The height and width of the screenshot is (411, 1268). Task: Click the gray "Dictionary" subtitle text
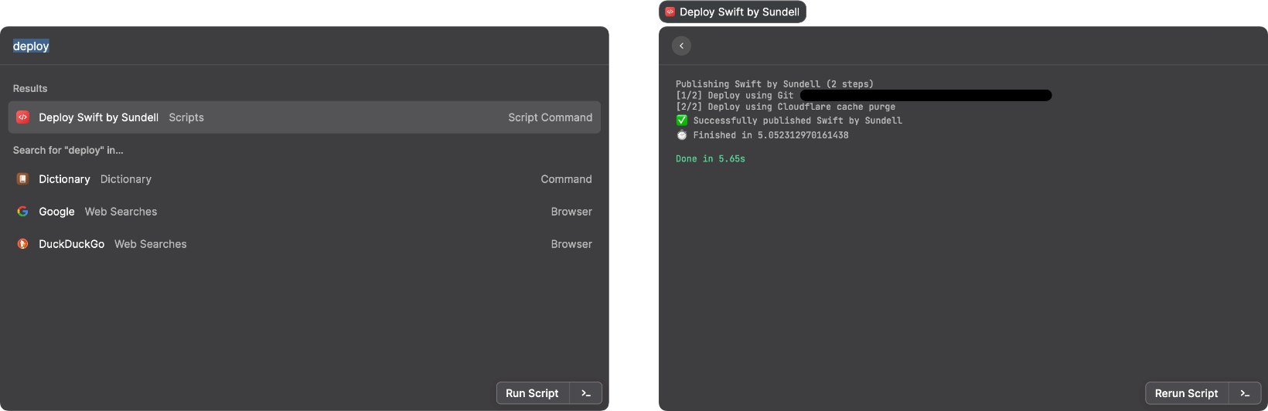point(126,179)
